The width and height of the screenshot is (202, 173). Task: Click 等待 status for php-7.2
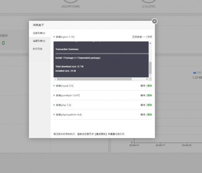point(143,105)
